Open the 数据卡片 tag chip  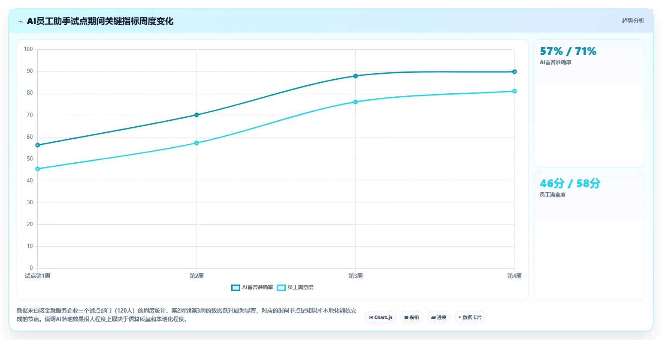pyautogui.click(x=470, y=317)
